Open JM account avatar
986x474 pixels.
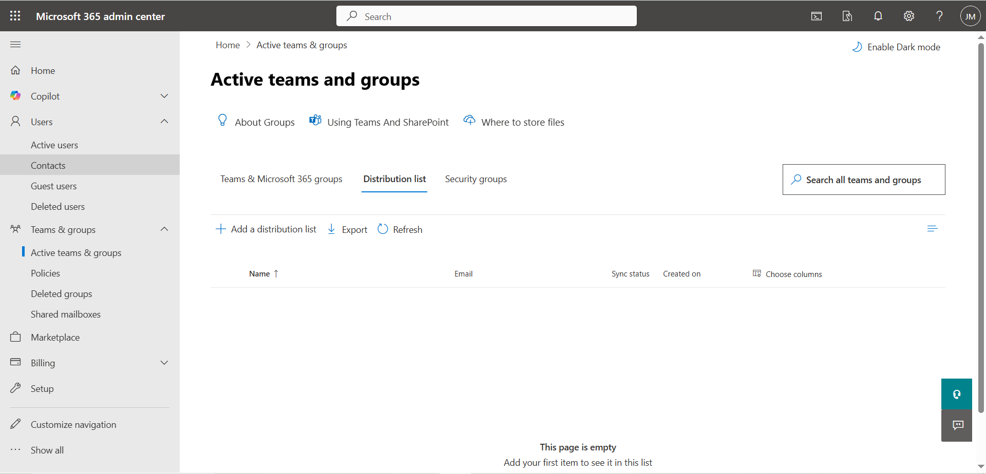[970, 16]
